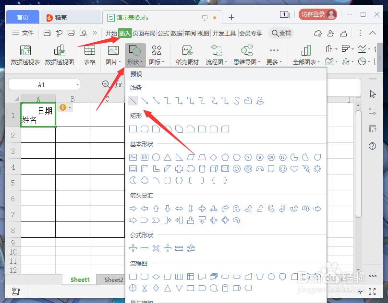Select the rounded rectangle shape under 矩形

(144, 128)
